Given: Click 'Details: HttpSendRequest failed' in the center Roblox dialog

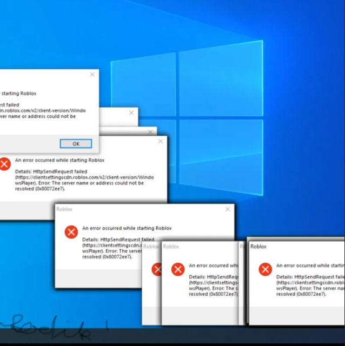Looking at the screenshot, I should 118,239.
